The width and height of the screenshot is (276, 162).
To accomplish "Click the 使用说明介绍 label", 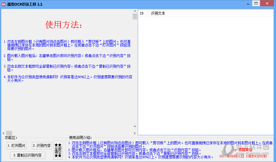I will [80, 138].
